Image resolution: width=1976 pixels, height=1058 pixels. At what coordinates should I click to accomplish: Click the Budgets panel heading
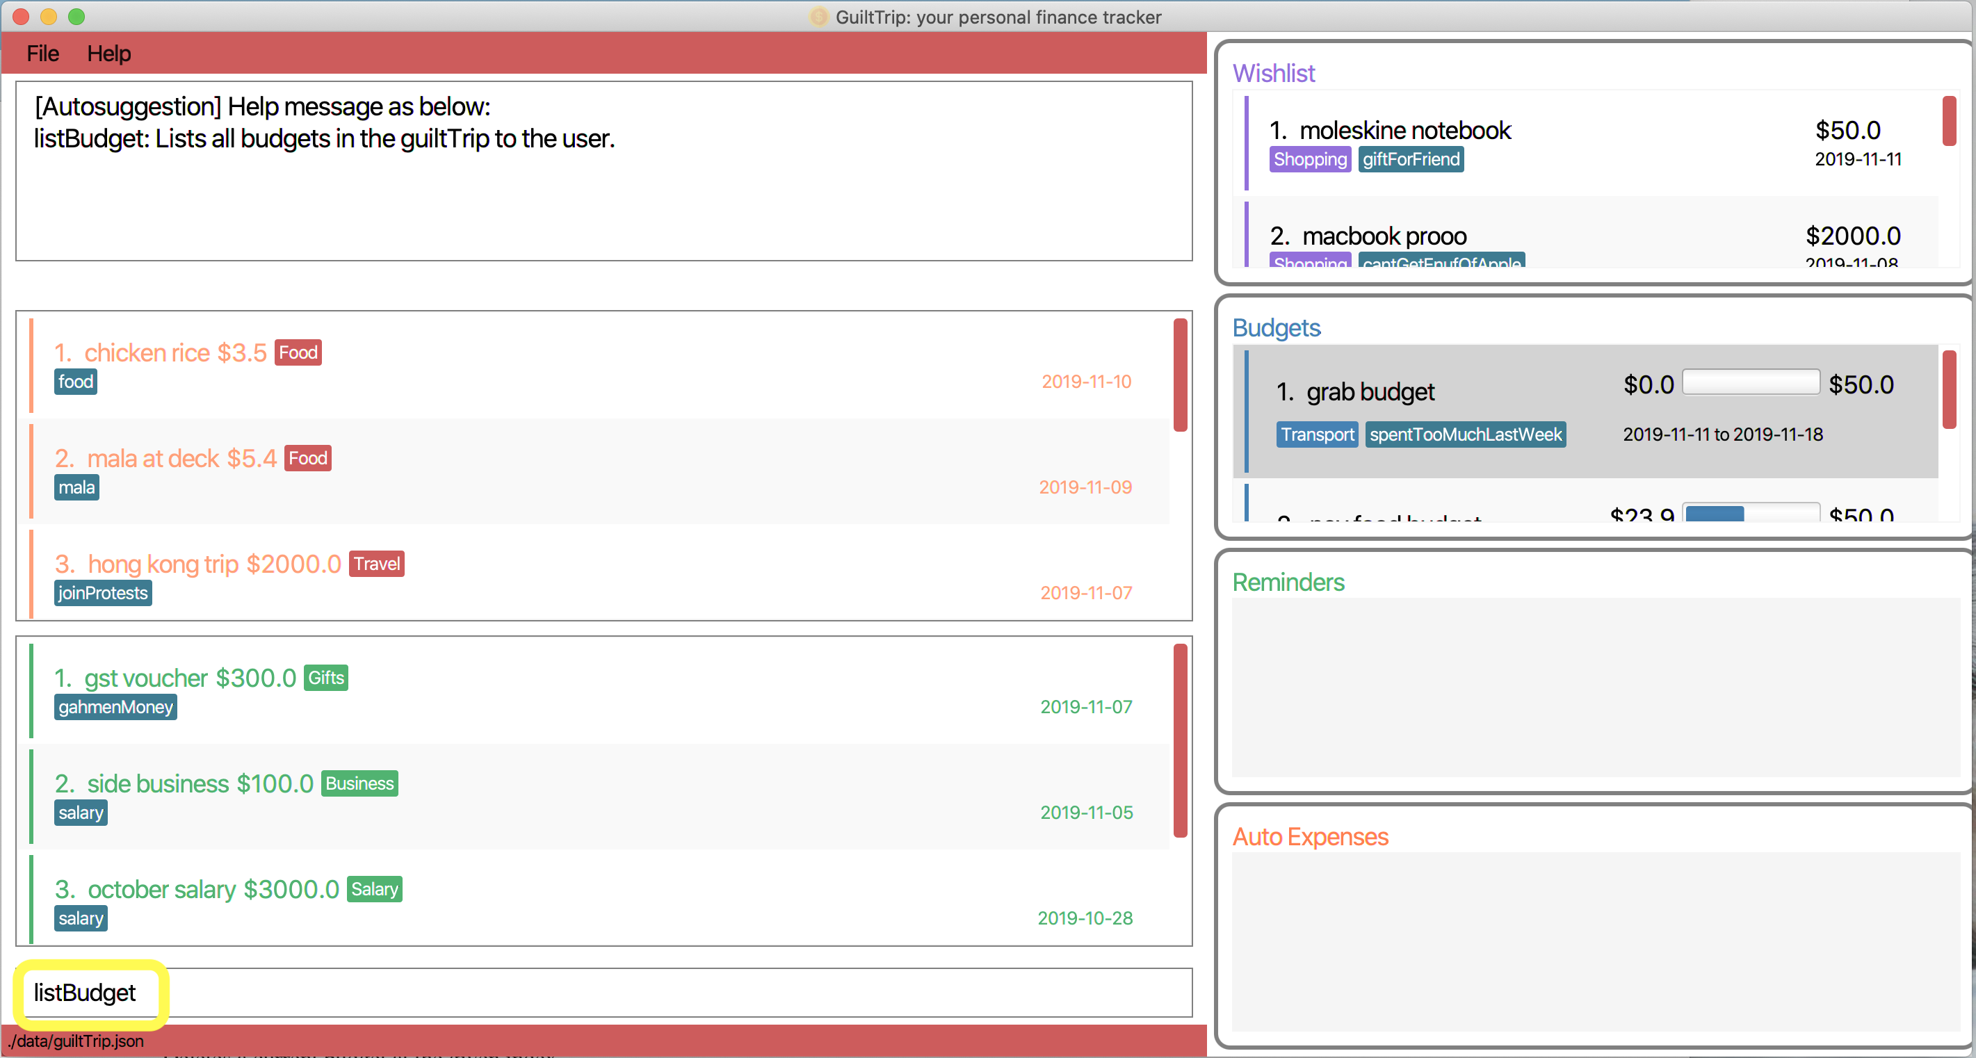click(1277, 328)
